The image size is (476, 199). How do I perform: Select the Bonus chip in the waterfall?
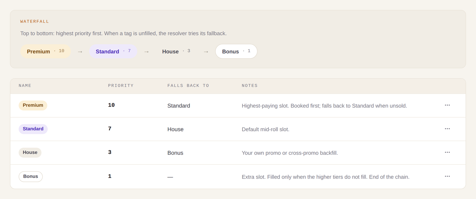236,51
